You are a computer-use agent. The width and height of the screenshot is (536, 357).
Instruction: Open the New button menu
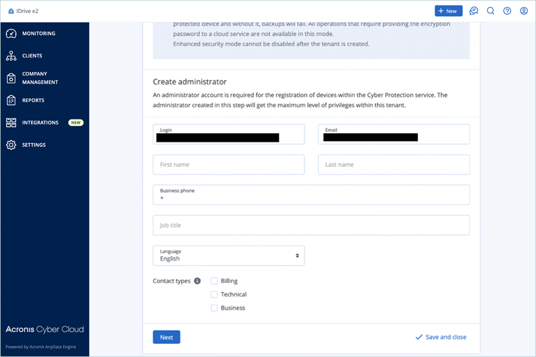448,11
